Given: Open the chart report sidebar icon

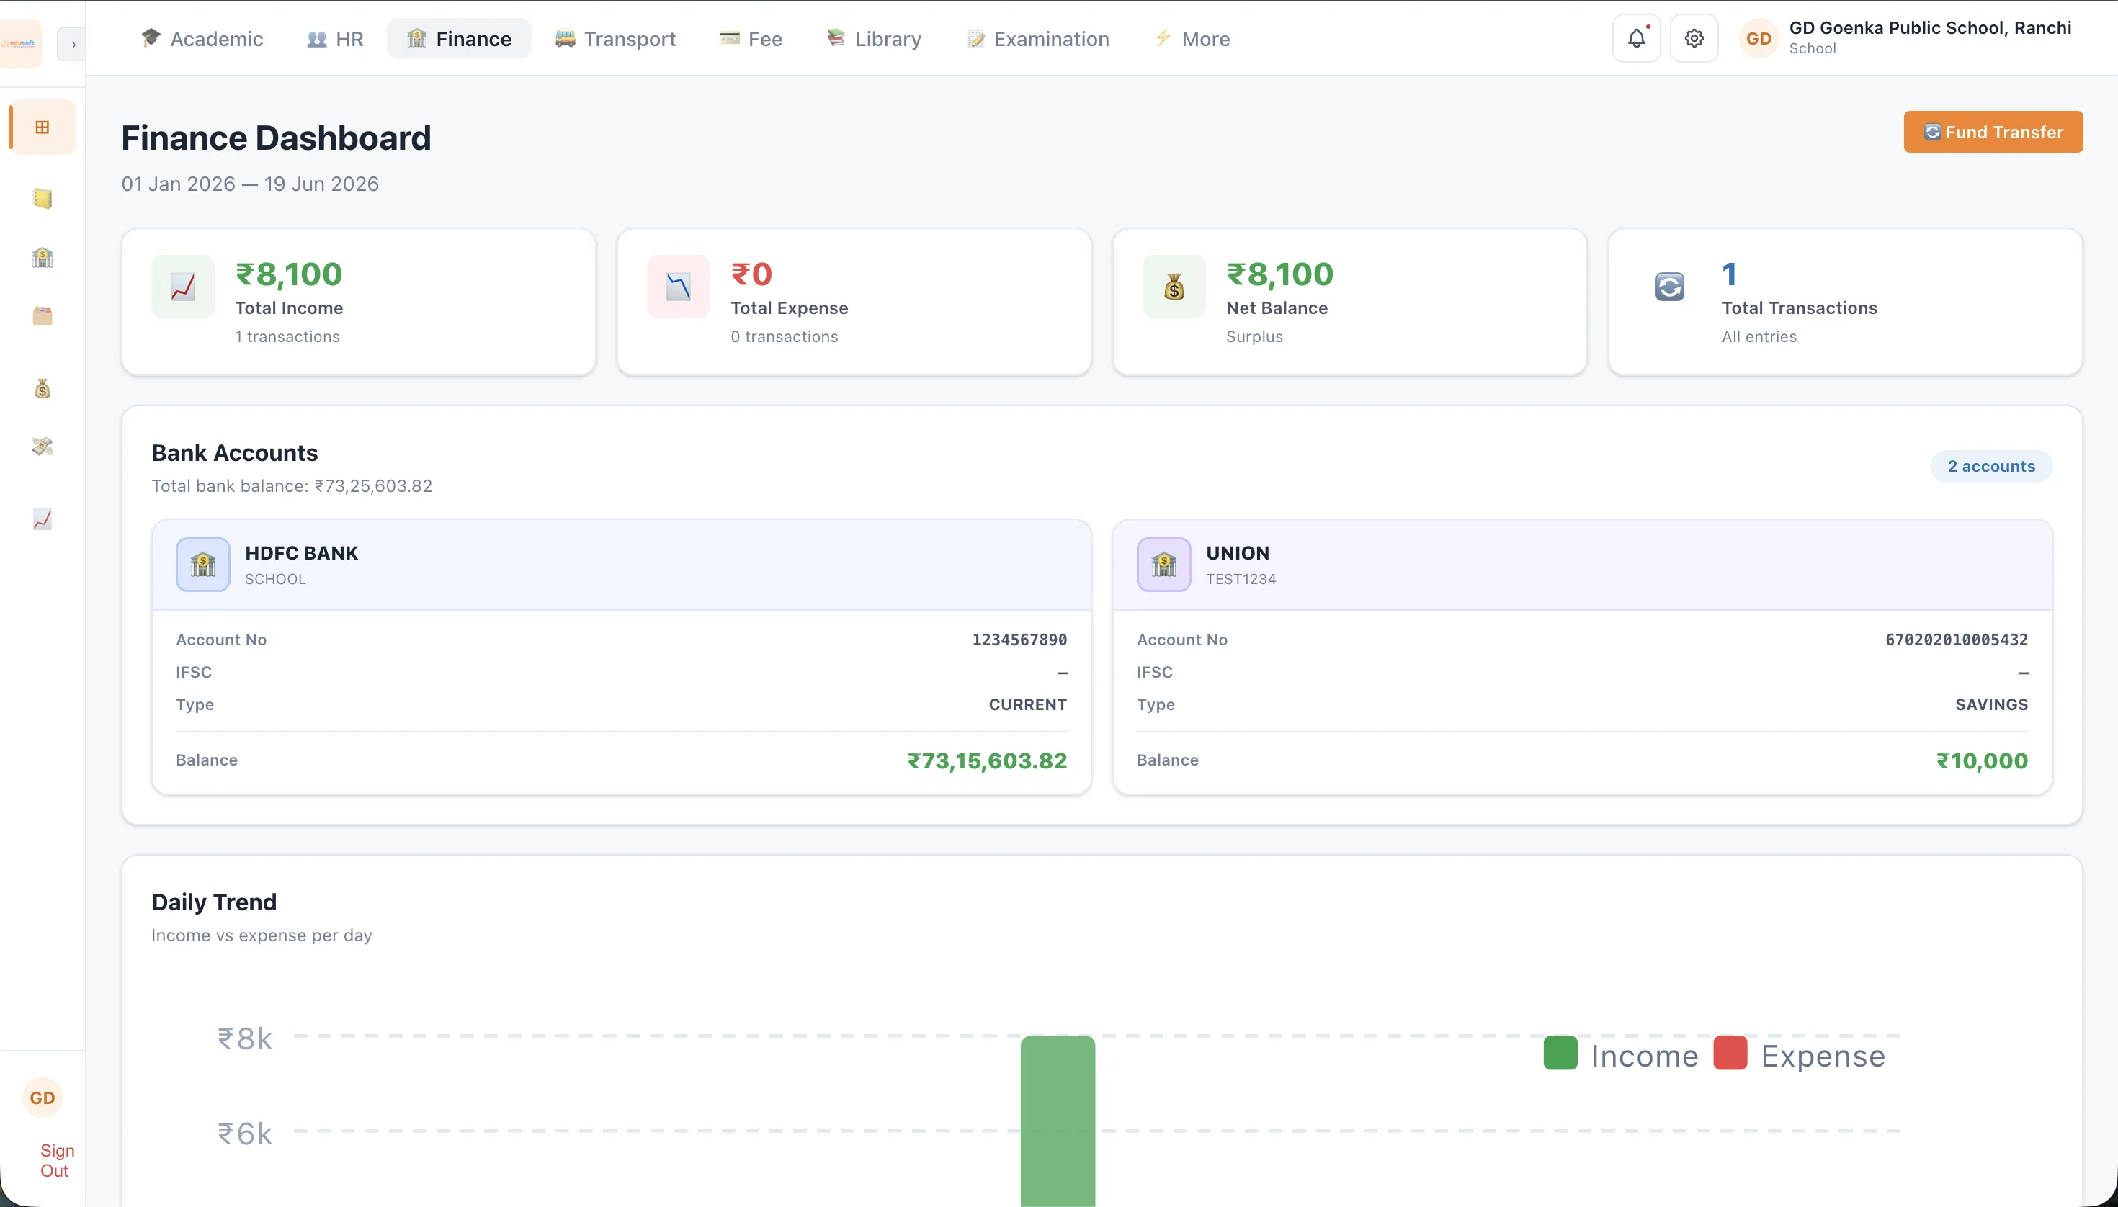Looking at the screenshot, I should 43,519.
